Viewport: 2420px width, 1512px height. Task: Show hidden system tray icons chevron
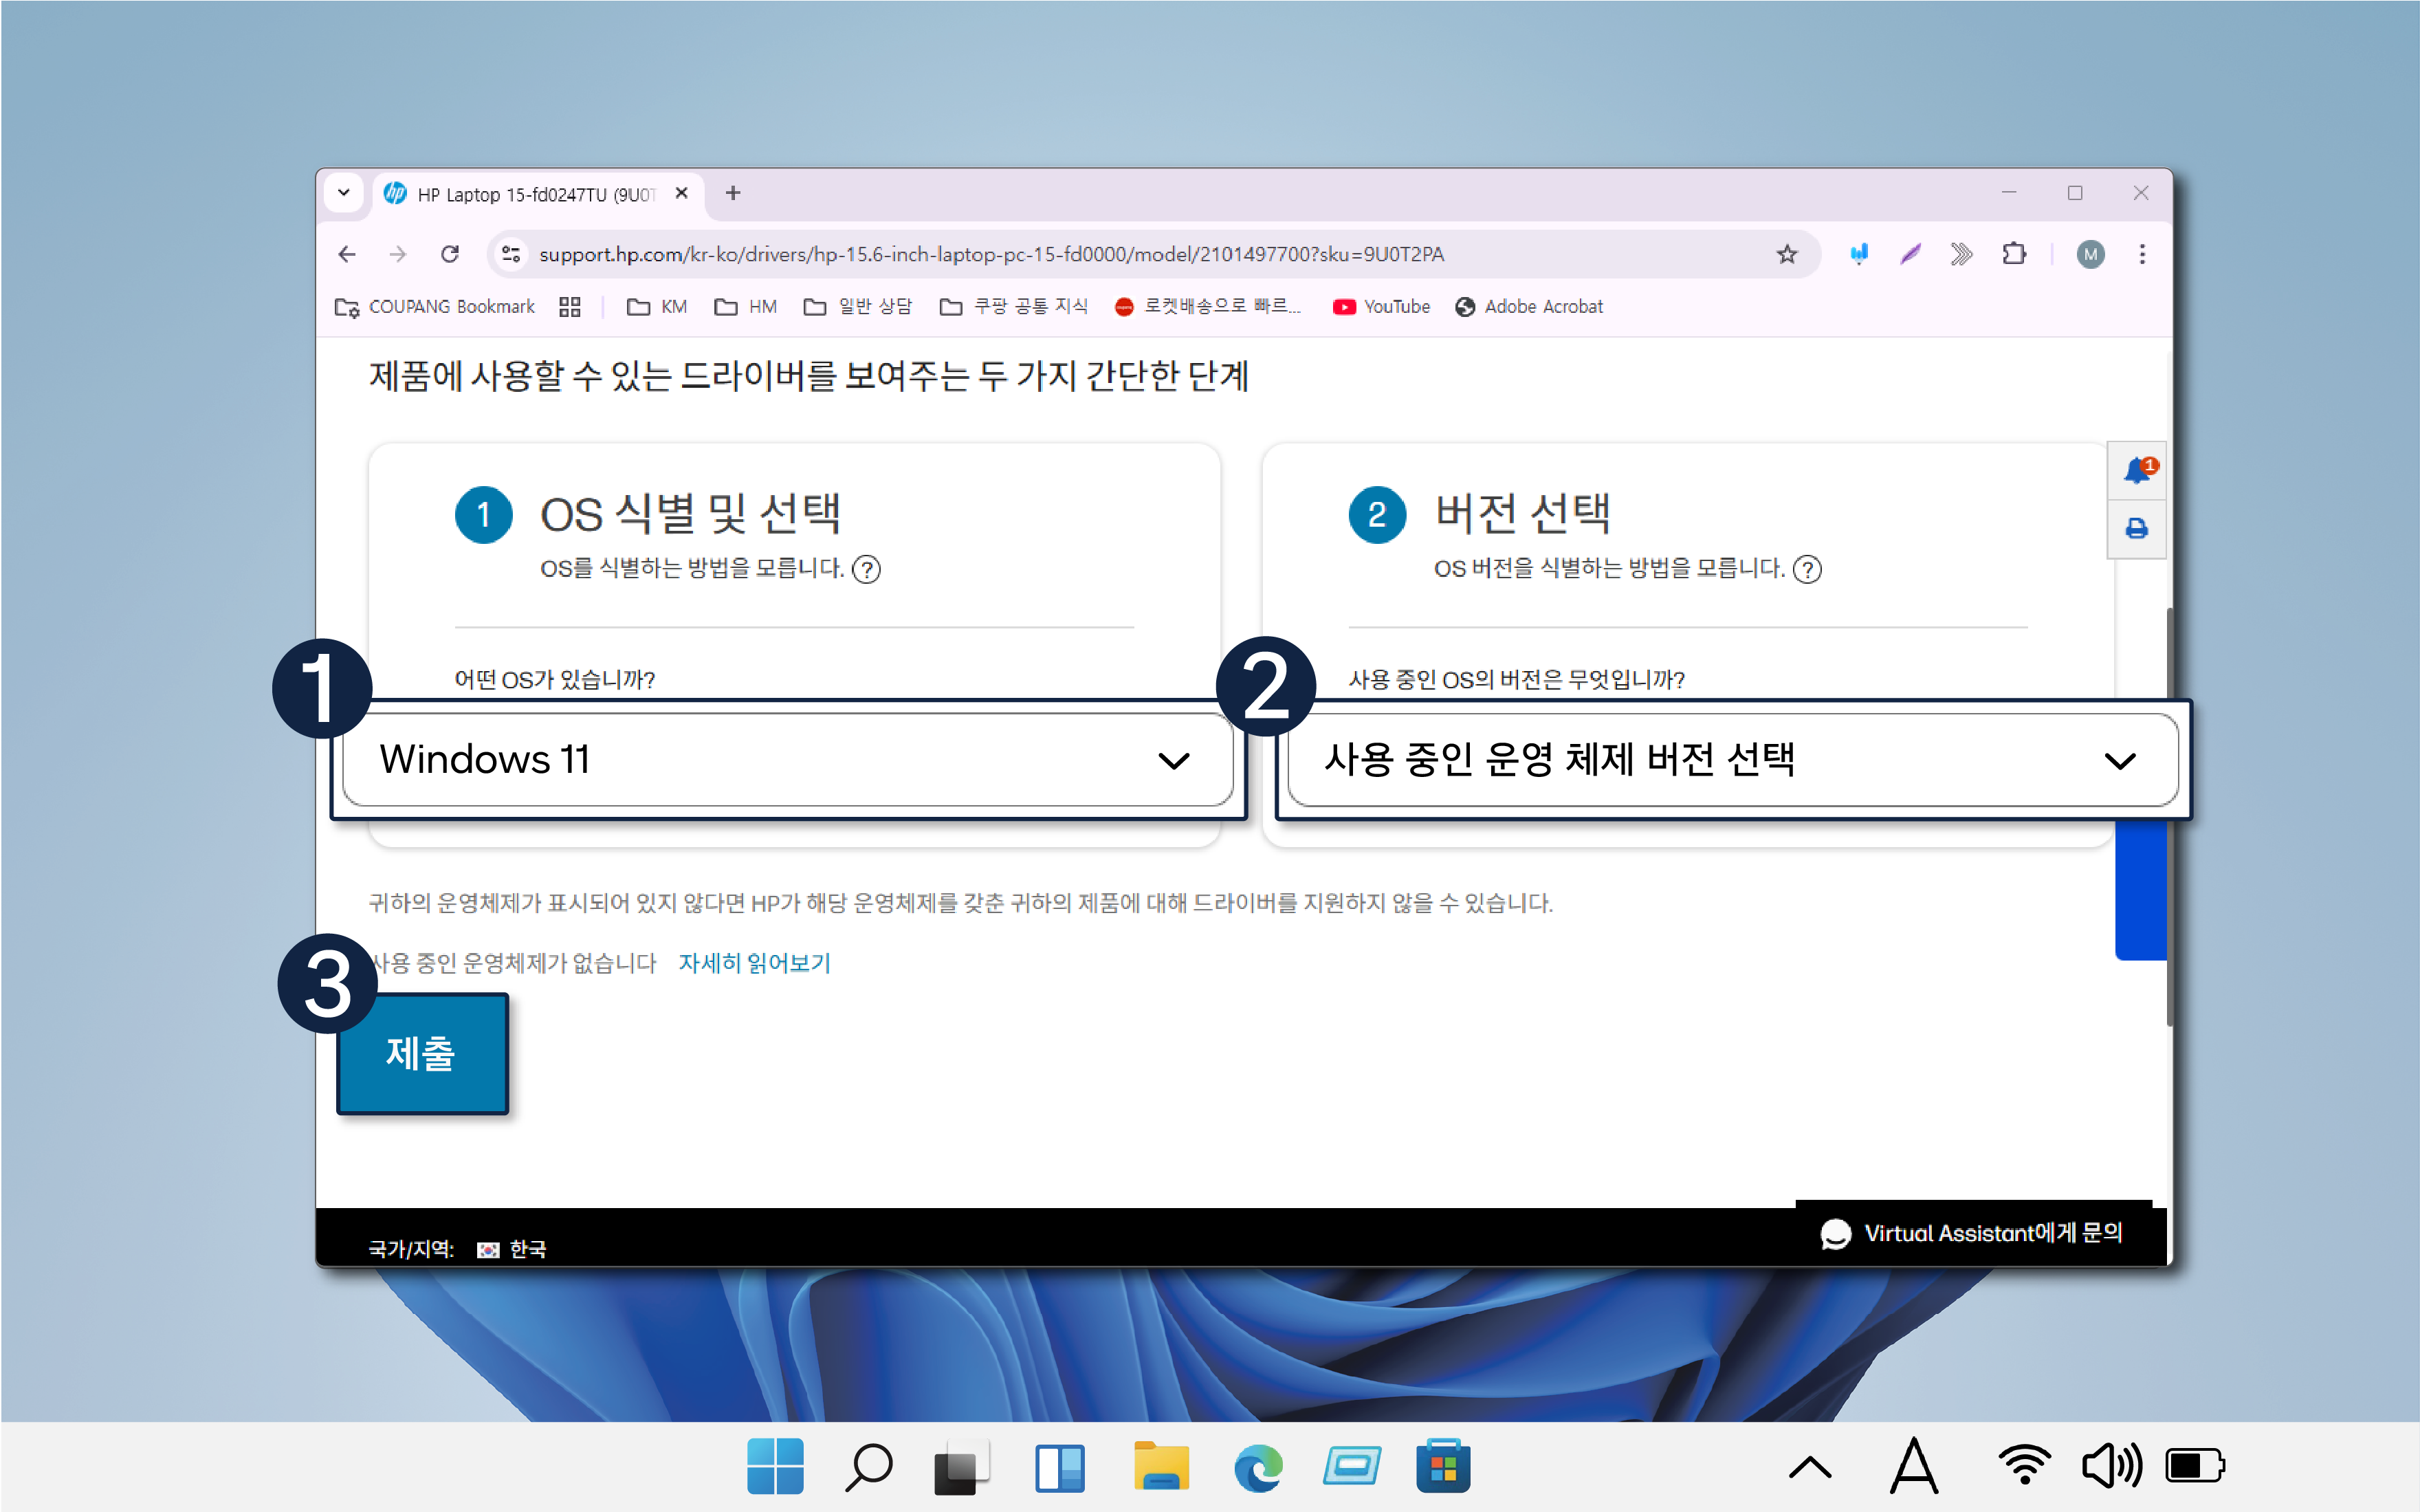pos(1809,1467)
